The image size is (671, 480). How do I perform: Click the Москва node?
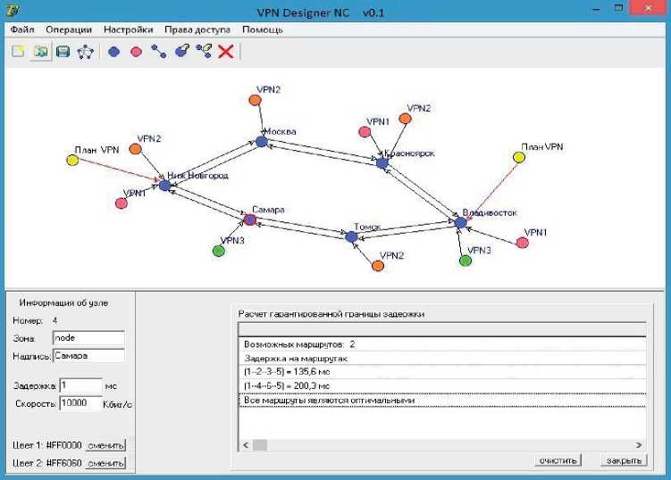[x=262, y=142]
